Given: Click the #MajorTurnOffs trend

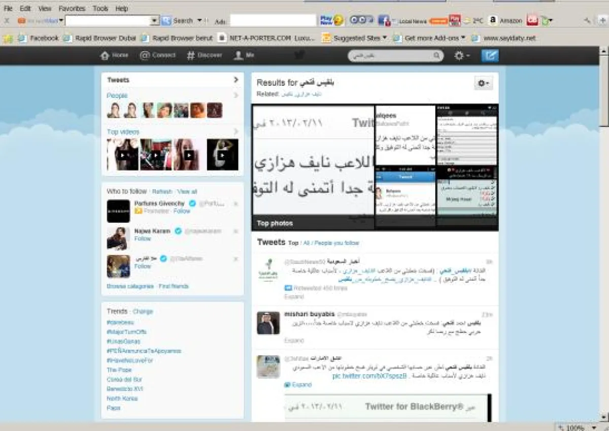Looking at the screenshot, I should click(x=126, y=331).
